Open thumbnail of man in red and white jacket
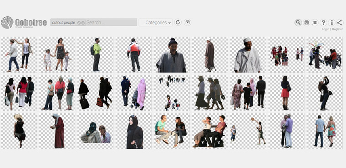This screenshot has width=346, height=168. coord(133,54)
